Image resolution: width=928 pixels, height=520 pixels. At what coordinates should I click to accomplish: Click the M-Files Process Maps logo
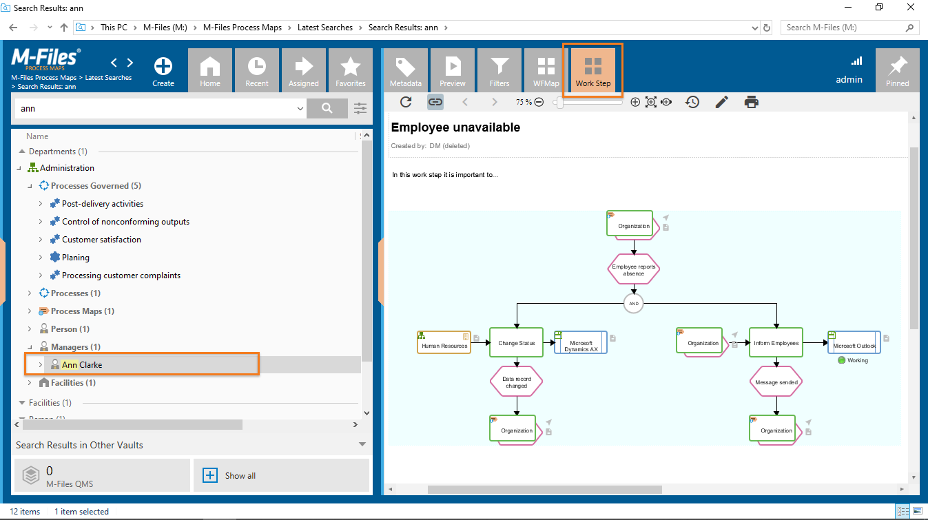45,60
